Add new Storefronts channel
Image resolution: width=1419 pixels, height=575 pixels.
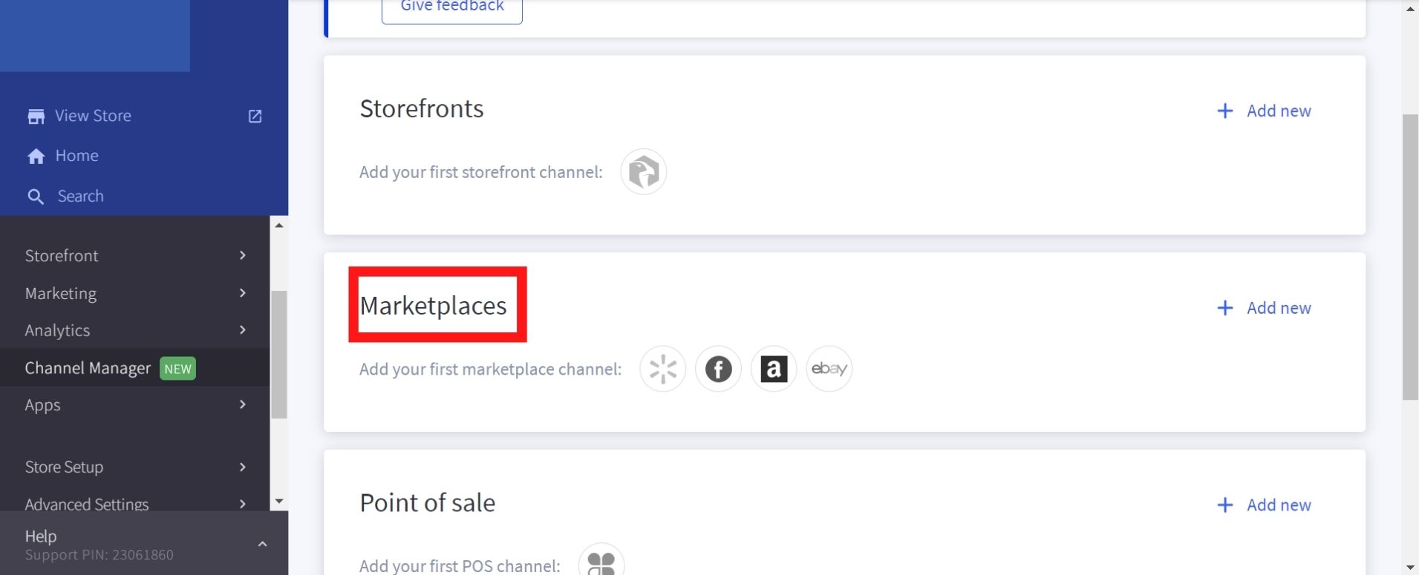tap(1264, 111)
